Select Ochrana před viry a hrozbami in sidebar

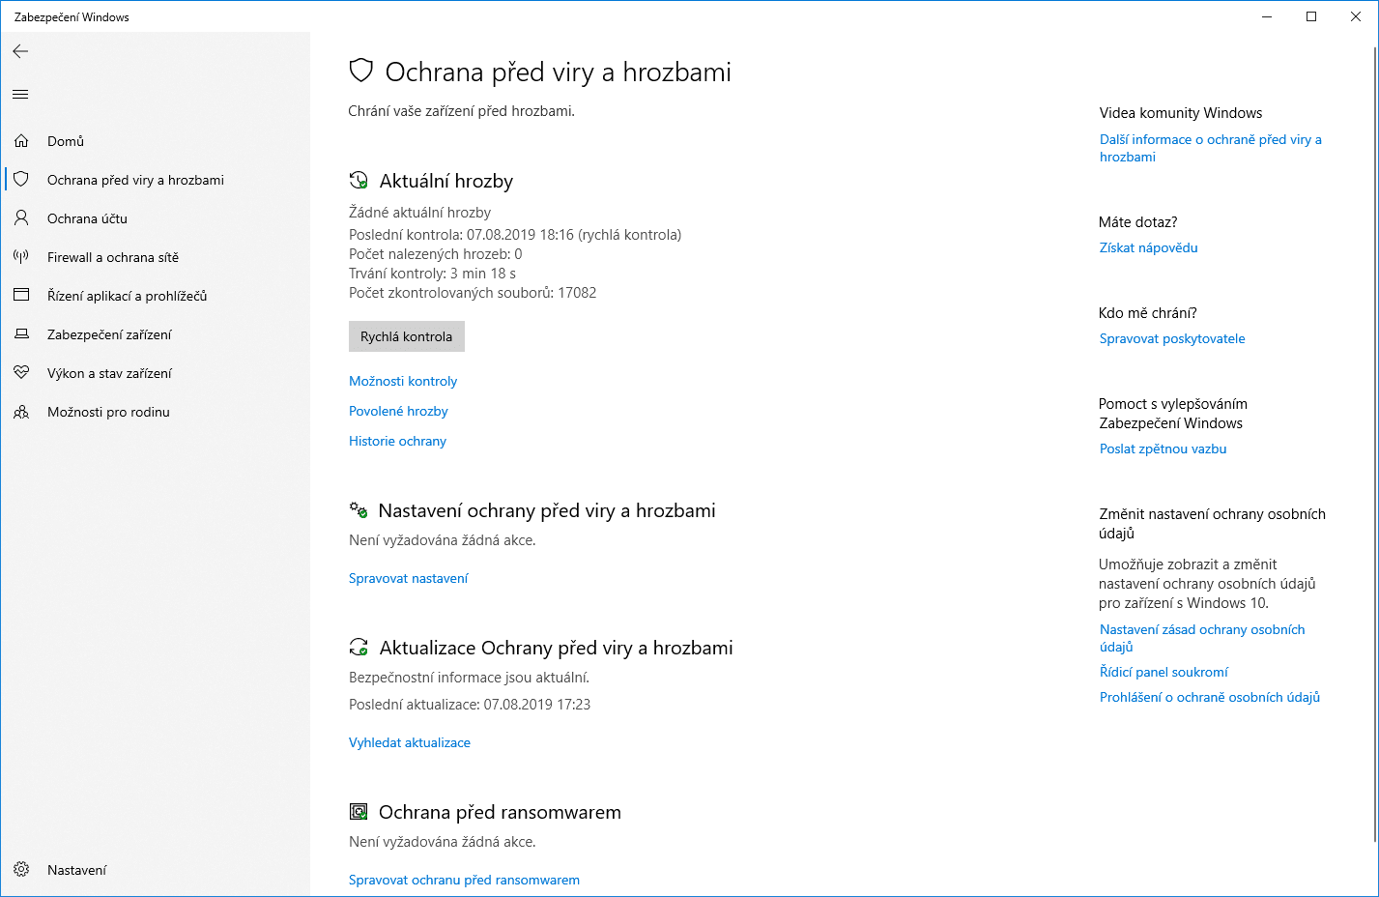coord(135,180)
